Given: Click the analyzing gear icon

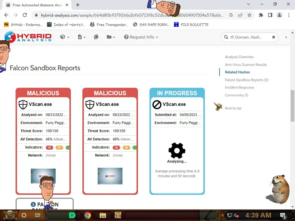Looking at the screenshot, I should point(177,150).
